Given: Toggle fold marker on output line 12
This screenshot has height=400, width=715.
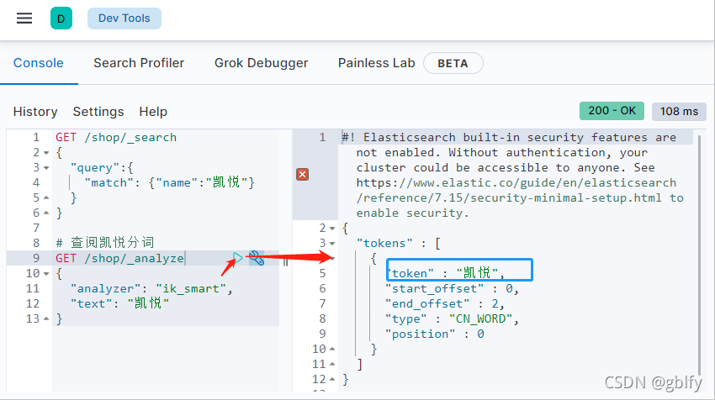Looking at the screenshot, I should pyautogui.click(x=332, y=379).
